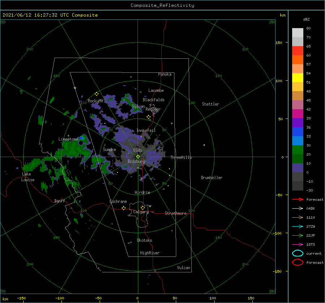The height and width of the screenshot is (303, 325).
Task: Click the Olds city label
Action: [138, 150]
